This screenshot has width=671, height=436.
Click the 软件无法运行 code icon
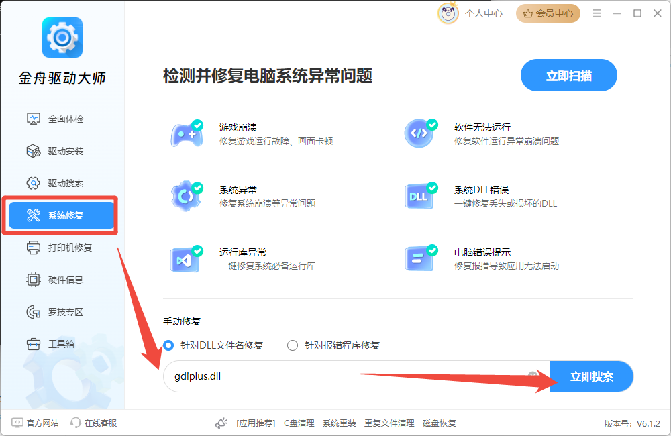(x=420, y=133)
